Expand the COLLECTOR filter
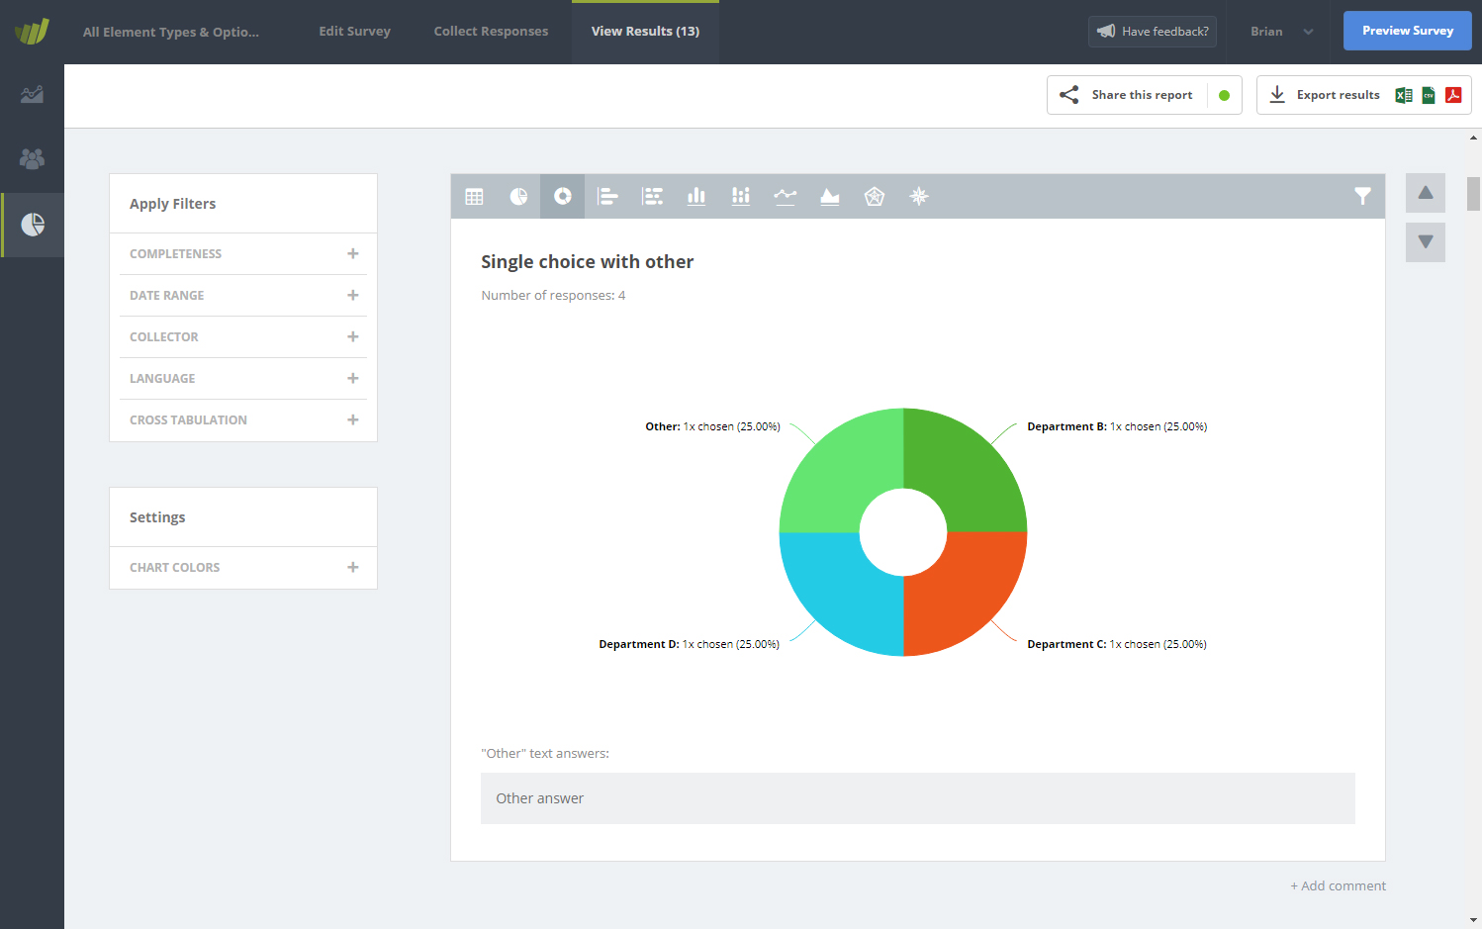Screen dimensions: 1482x929 point(243,337)
